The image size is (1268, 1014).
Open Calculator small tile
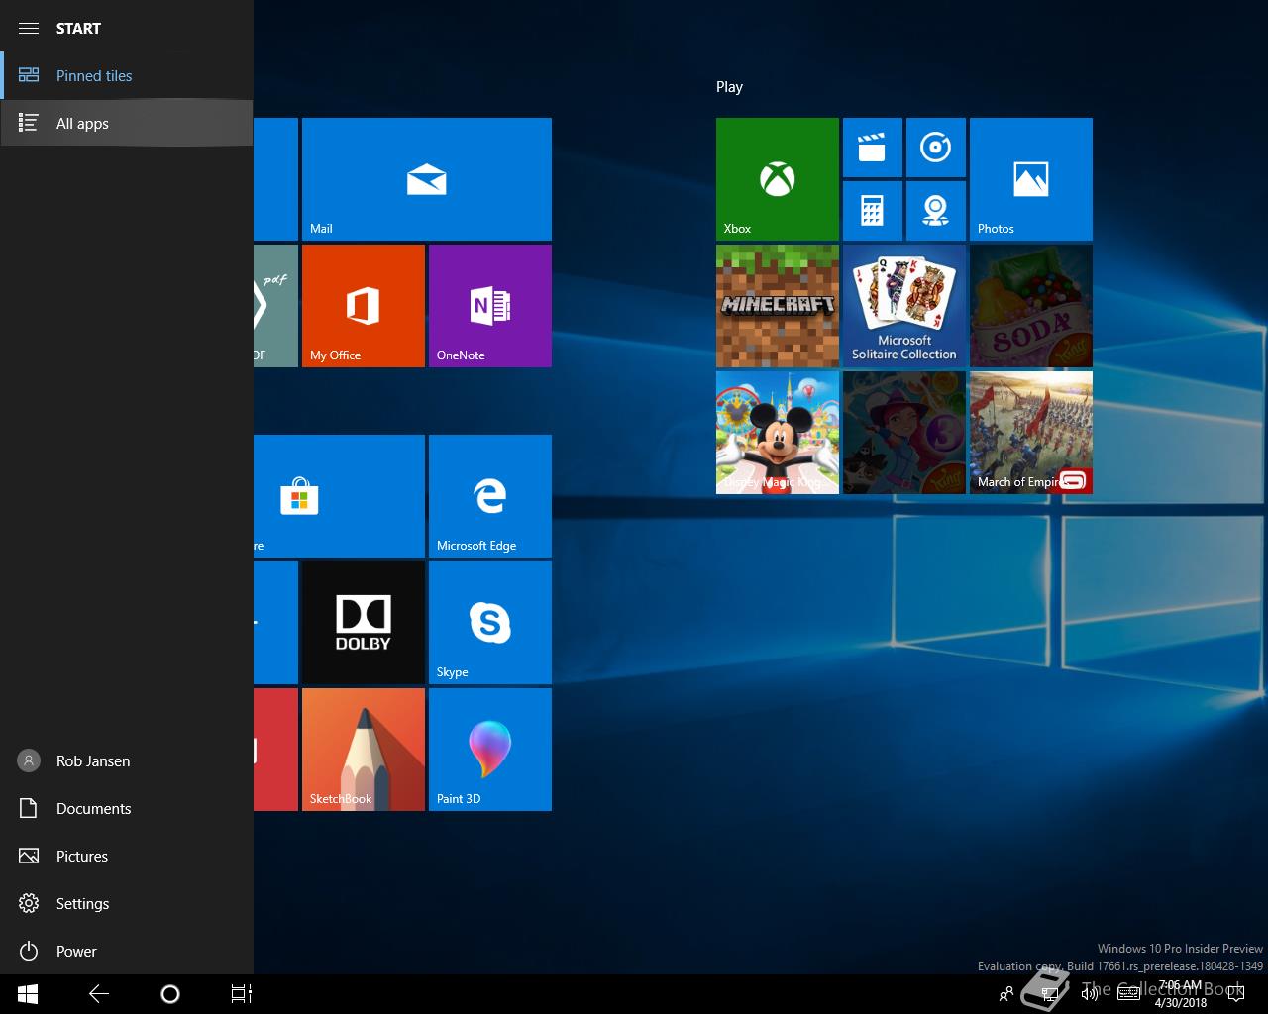873,211
